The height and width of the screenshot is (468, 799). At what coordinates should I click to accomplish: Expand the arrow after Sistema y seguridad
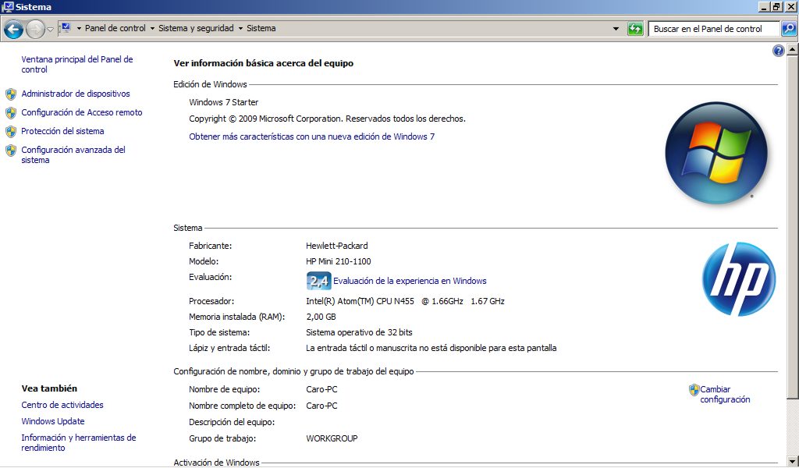click(x=240, y=29)
